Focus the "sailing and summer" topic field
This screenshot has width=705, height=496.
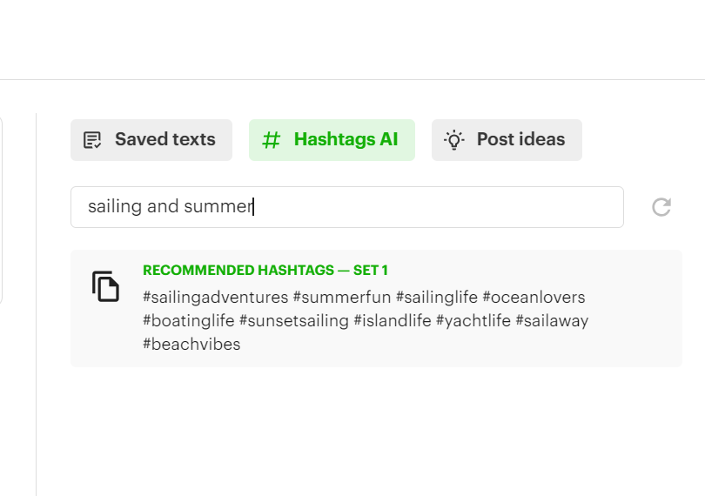[346, 207]
